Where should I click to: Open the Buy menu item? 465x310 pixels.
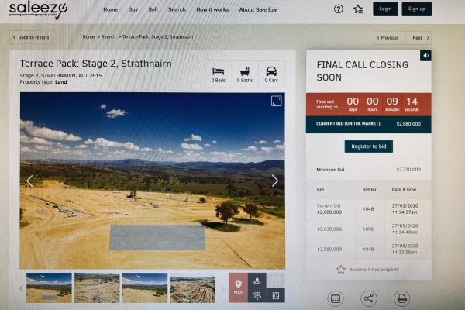pos(133,9)
